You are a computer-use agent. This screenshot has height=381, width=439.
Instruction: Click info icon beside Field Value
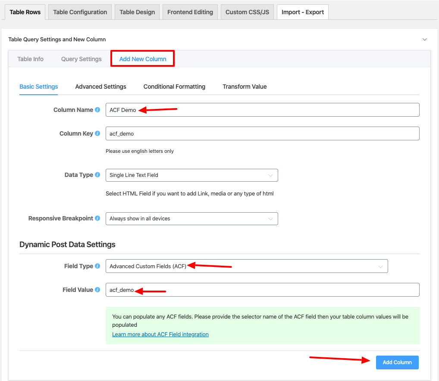click(x=97, y=290)
